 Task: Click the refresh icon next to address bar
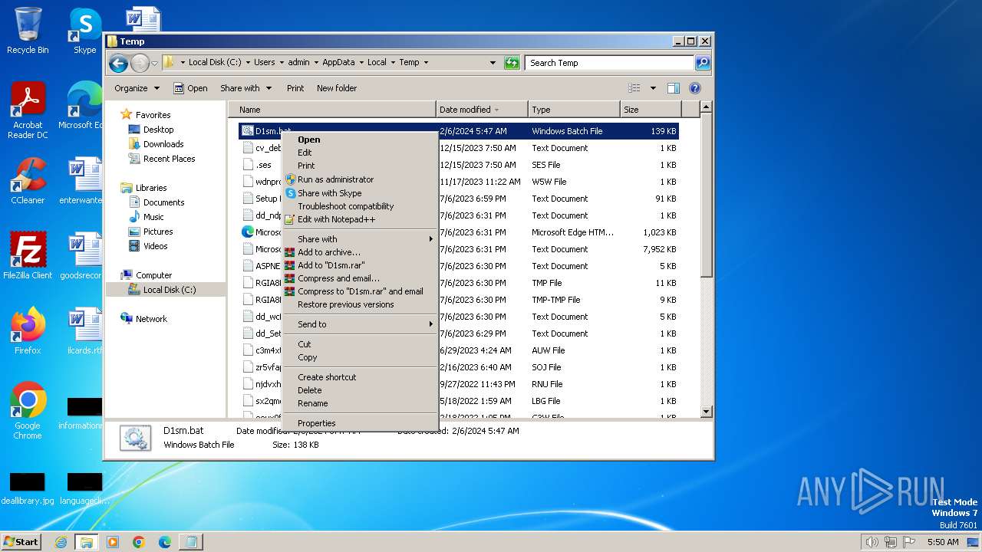pos(512,63)
